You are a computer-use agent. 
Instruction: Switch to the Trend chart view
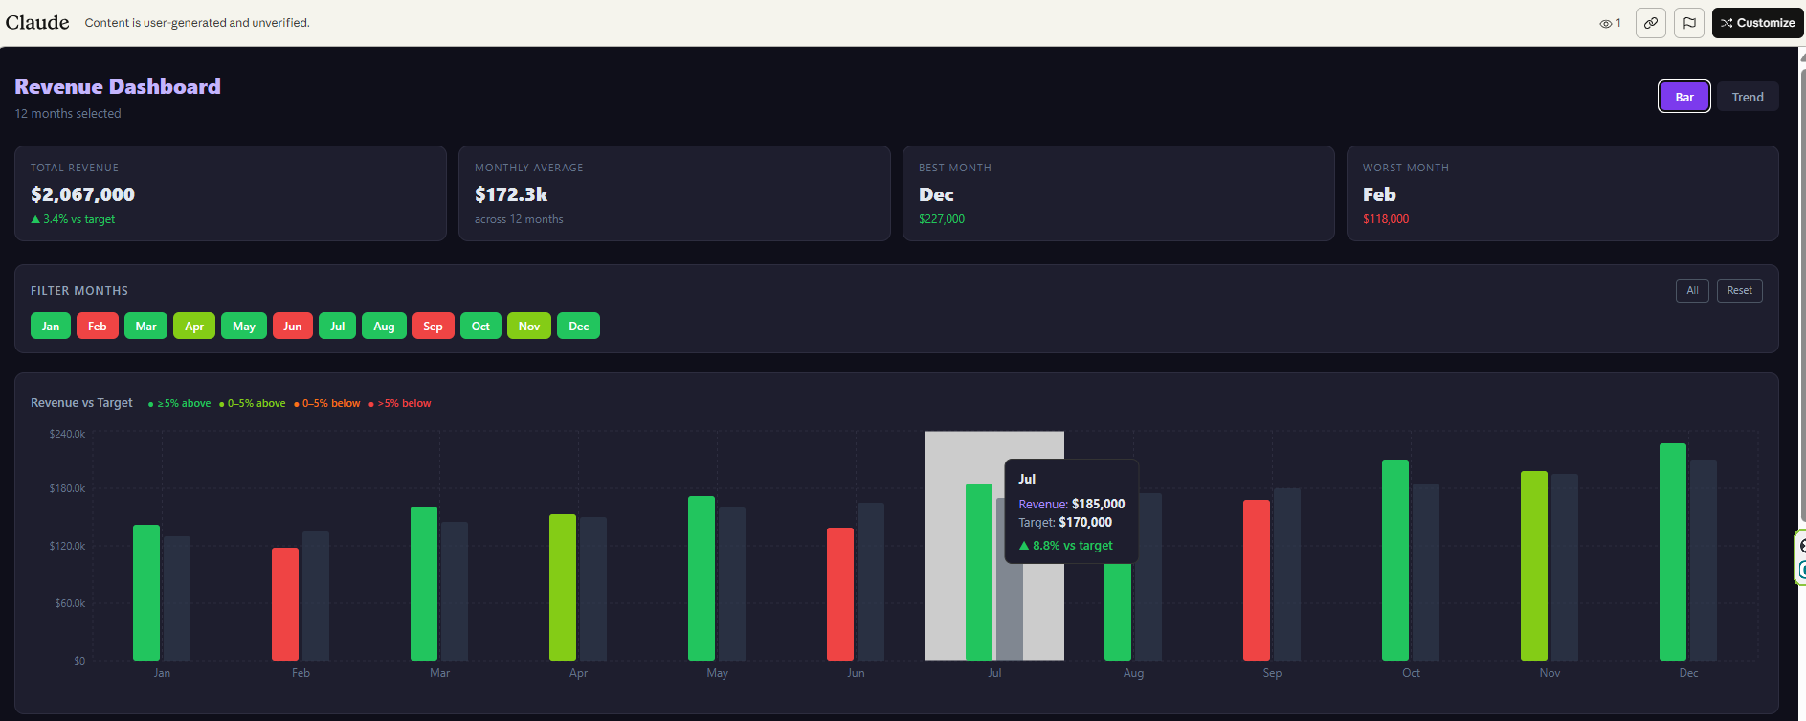(1748, 97)
